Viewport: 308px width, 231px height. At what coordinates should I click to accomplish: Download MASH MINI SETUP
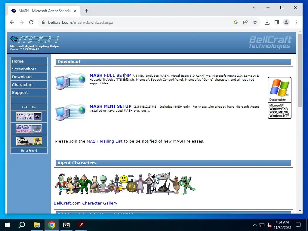coord(110,106)
